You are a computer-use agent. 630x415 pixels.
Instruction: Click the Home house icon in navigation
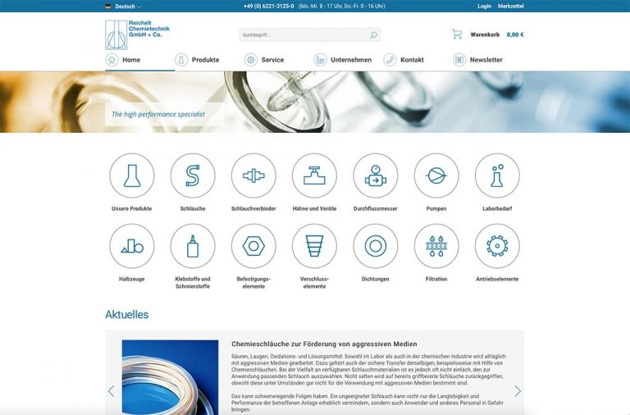coord(112,60)
